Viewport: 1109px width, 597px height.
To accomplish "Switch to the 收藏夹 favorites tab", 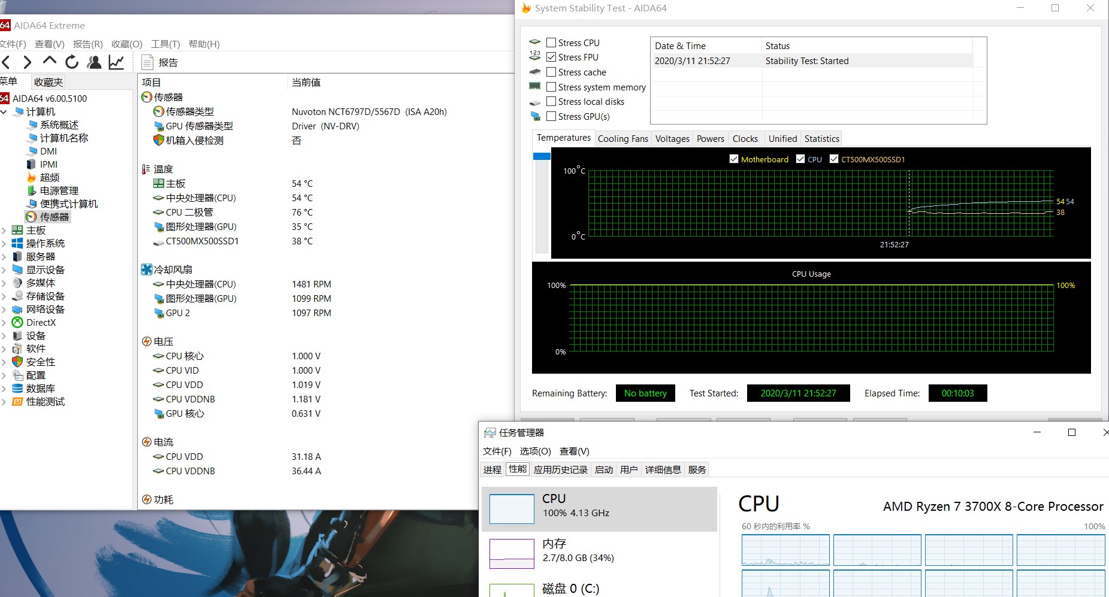I will [x=48, y=82].
